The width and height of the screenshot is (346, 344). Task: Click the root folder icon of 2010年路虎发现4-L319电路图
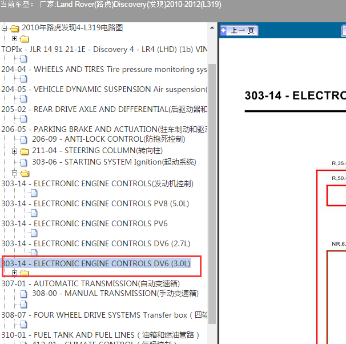tap(15, 28)
